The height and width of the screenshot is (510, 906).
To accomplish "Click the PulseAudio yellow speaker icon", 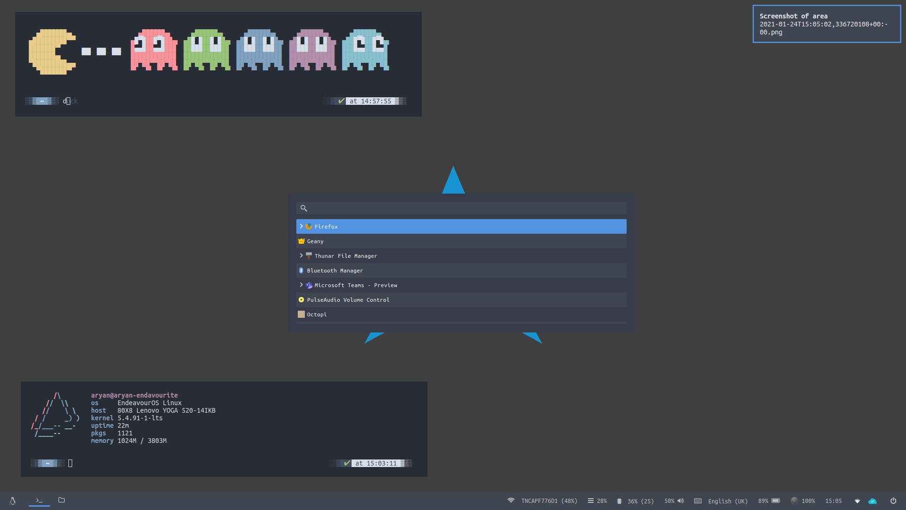I will pyautogui.click(x=301, y=300).
